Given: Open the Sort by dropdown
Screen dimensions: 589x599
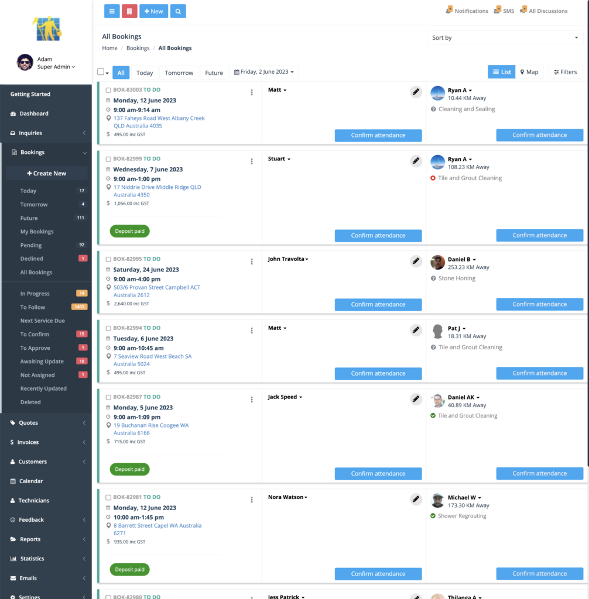Looking at the screenshot, I should 505,37.
